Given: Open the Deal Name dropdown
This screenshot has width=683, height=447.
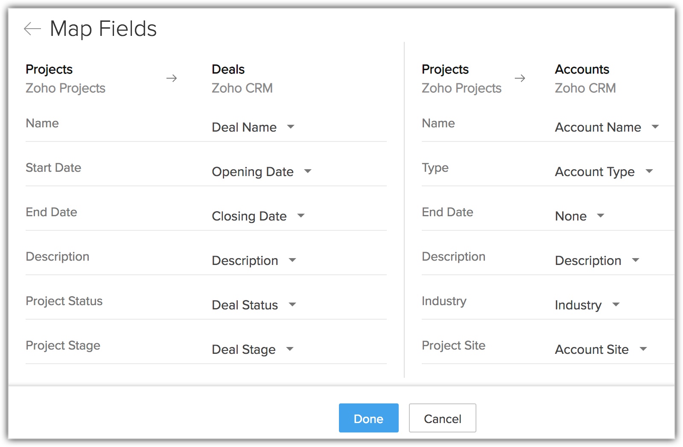Looking at the screenshot, I should (253, 127).
